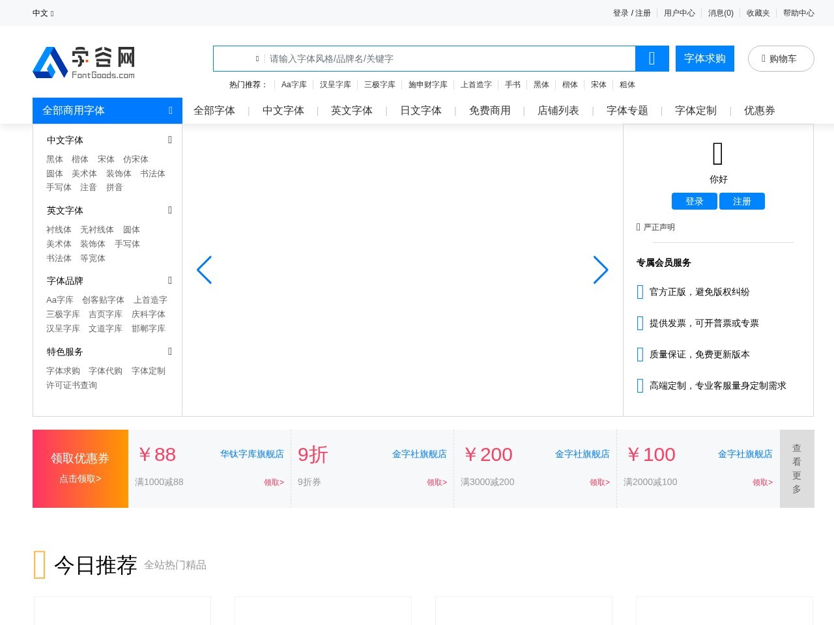
Task: Open the 购物车 shopping cart
Action: tap(781, 59)
